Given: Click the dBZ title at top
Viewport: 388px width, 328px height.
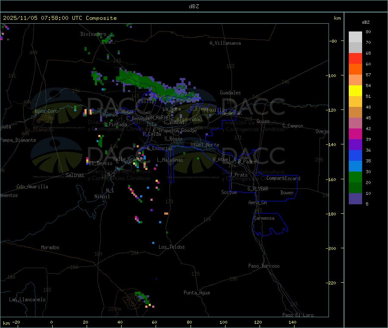Looking at the screenshot, I should pyautogui.click(x=194, y=6).
